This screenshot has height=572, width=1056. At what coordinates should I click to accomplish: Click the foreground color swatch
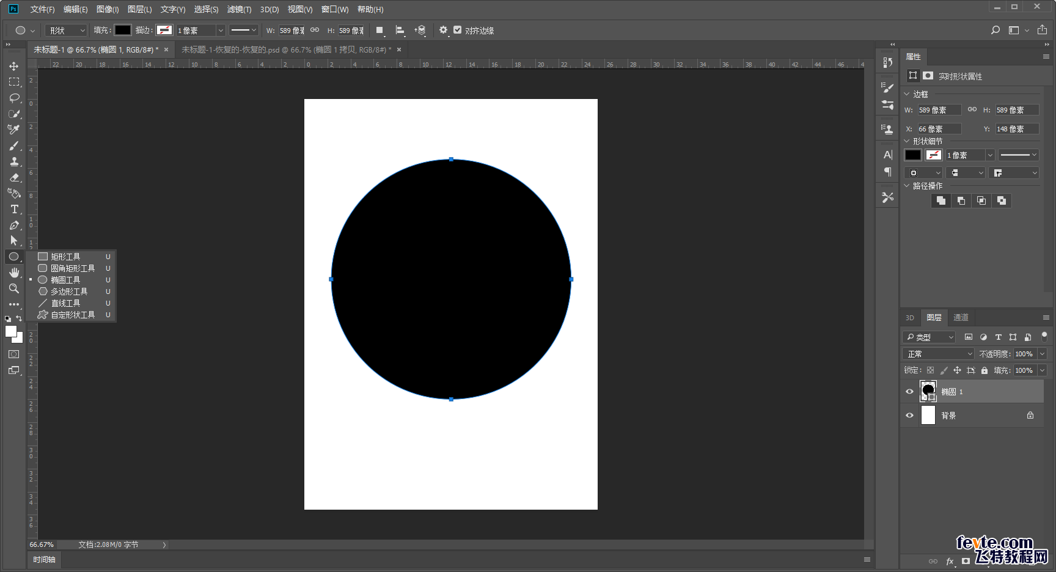click(10, 331)
